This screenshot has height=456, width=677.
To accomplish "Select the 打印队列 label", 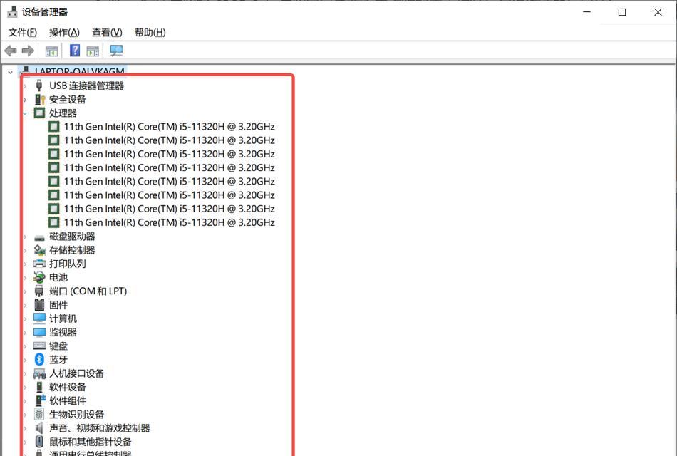I will (68, 264).
